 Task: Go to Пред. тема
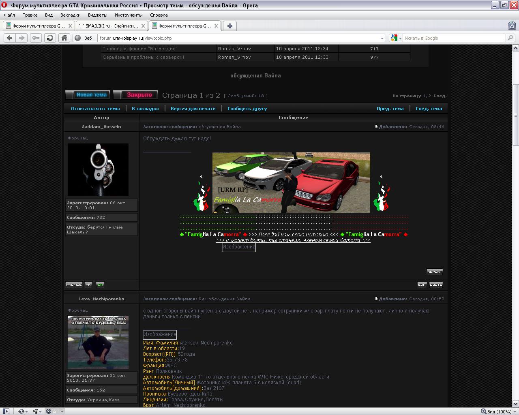coord(390,109)
